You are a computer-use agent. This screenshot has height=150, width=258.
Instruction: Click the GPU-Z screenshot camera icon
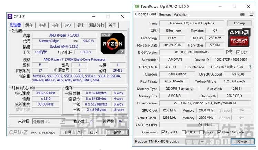[242, 14]
